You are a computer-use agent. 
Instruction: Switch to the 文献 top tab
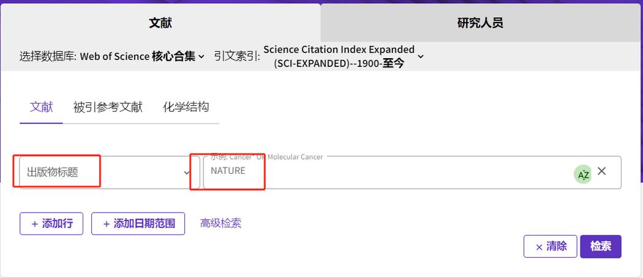click(x=160, y=23)
